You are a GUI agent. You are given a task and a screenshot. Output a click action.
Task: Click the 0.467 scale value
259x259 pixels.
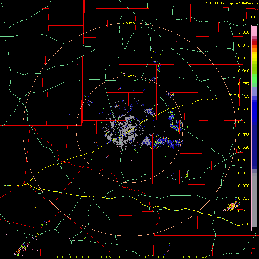(x=244, y=160)
